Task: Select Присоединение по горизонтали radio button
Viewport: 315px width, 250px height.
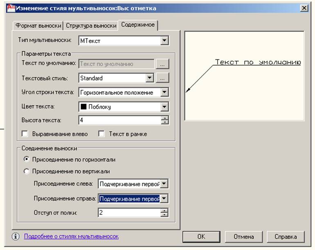Action: click(27, 159)
